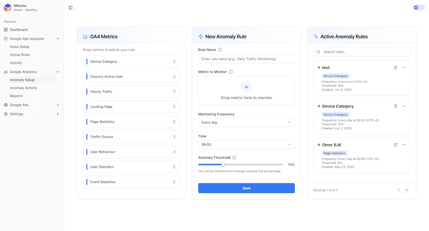Click info icon next to Metric to Monitor
429x231 pixels.
[231, 72]
